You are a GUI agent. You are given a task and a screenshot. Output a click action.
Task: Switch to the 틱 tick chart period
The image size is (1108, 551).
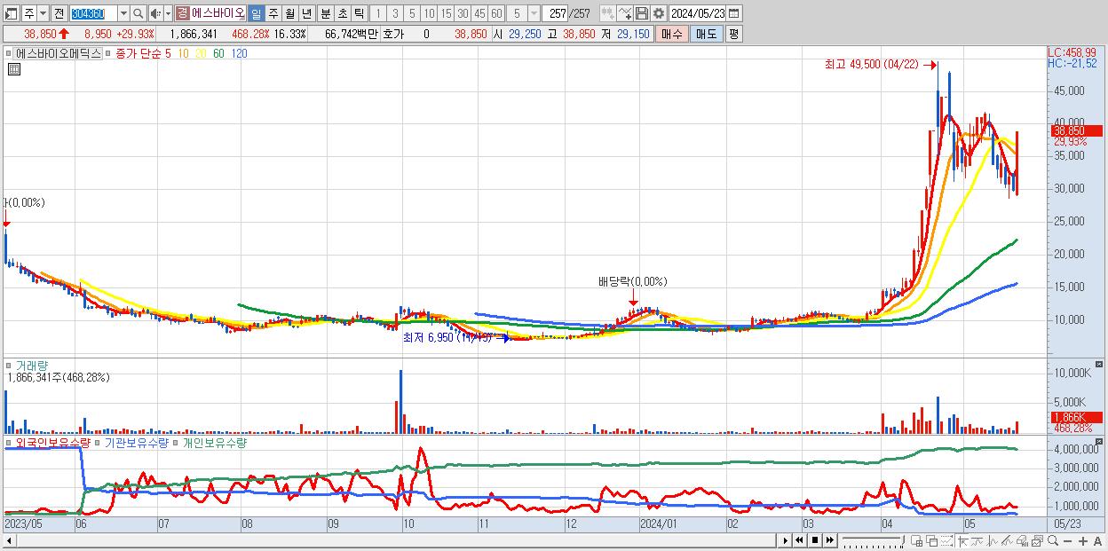tap(359, 13)
